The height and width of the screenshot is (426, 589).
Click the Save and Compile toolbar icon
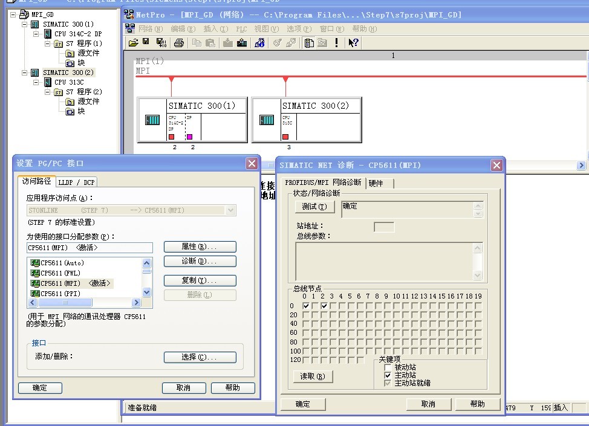click(161, 42)
